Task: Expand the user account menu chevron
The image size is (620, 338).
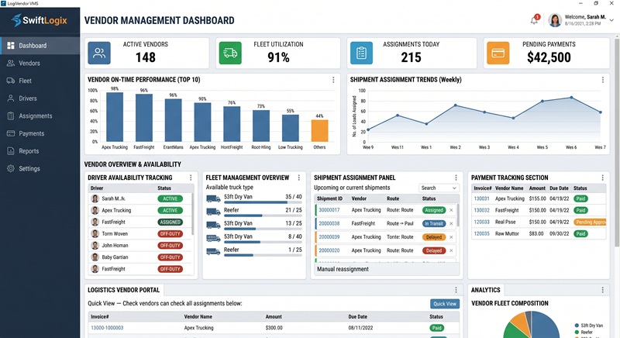Action: point(611,20)
